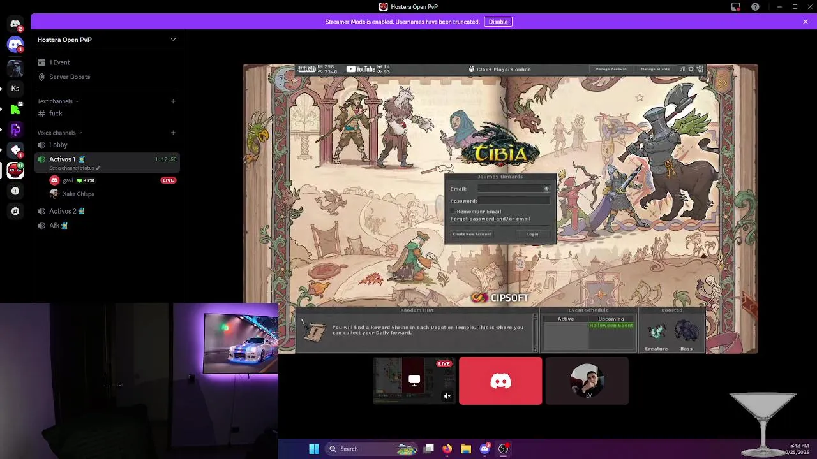
Task: Open the green Kick server icon
Action: tap(15, 109)
